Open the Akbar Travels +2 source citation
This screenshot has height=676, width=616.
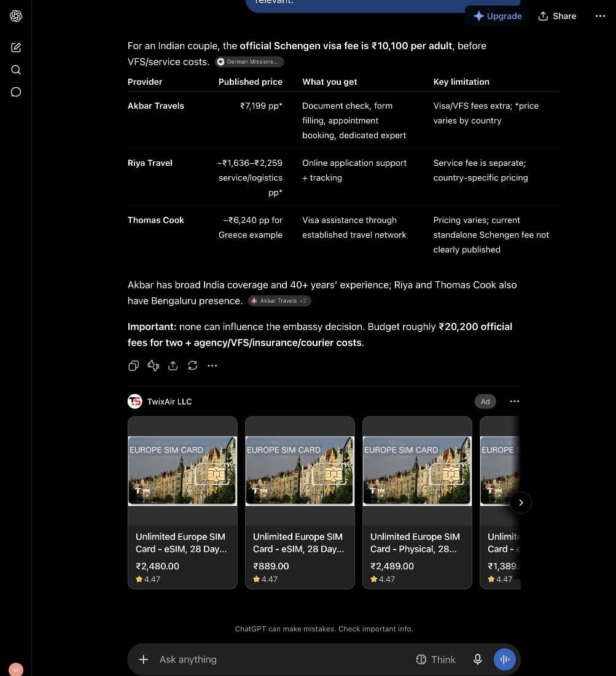coord(279,301)
